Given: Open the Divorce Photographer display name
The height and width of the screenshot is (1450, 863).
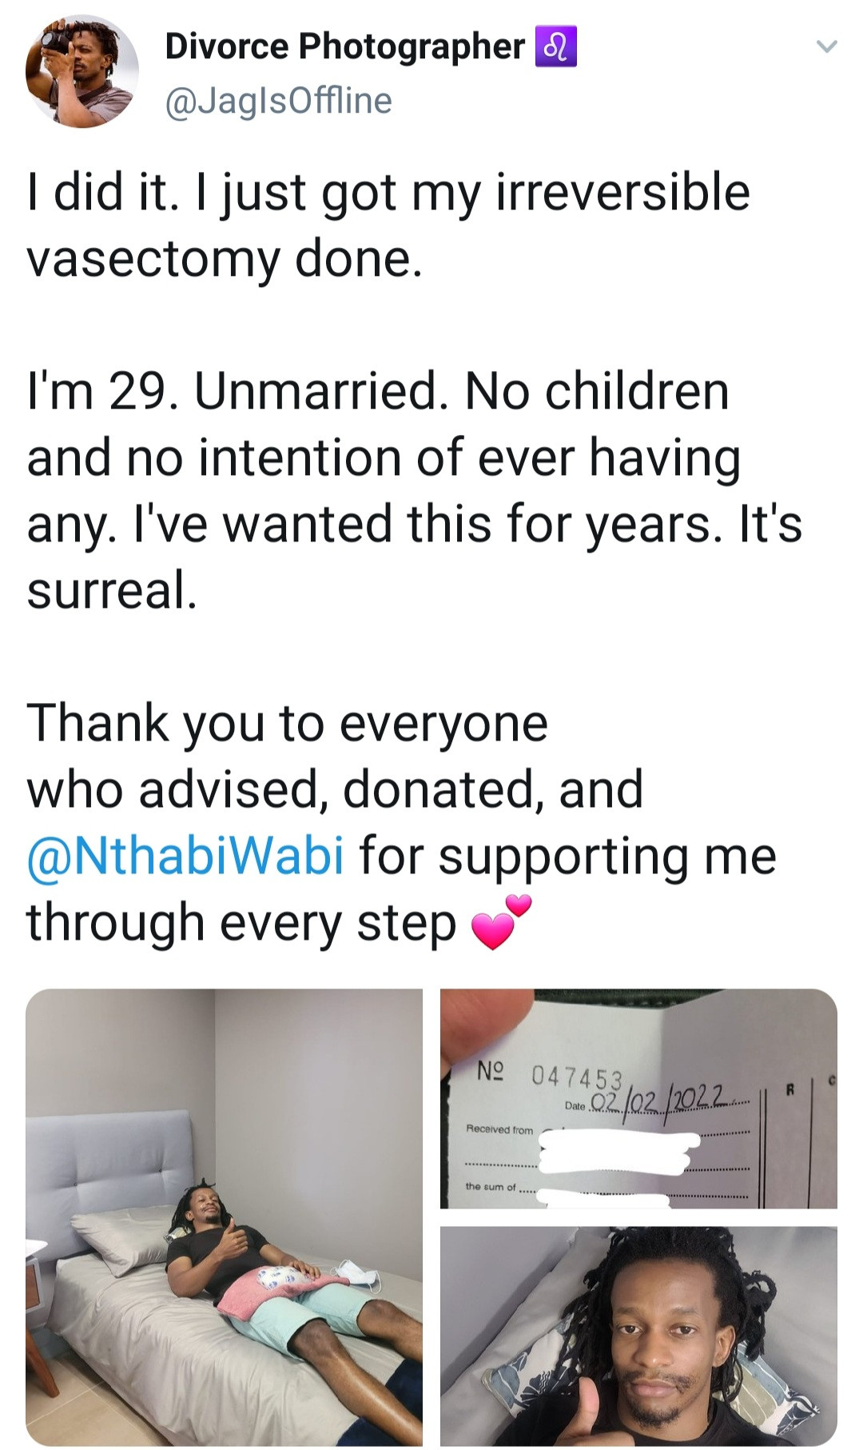Looking at the screenshot, I should tap(344, 46).
